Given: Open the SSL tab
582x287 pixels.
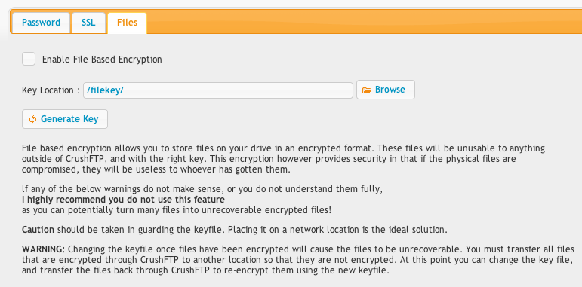Looking at the screenshot, I should pos(88,23).
